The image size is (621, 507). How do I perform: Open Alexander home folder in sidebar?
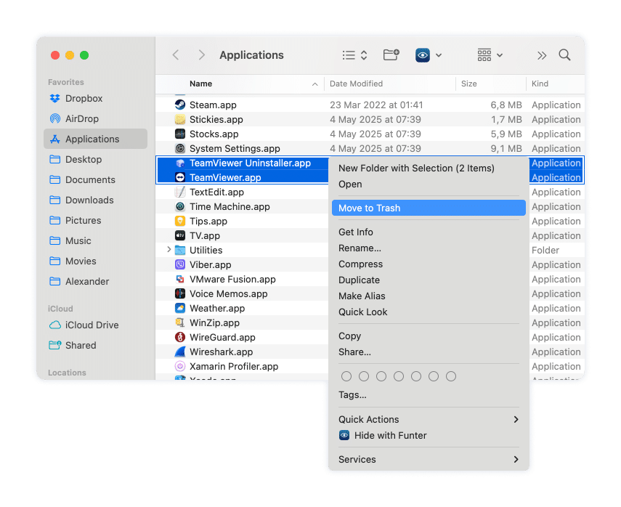click(95, 281)
